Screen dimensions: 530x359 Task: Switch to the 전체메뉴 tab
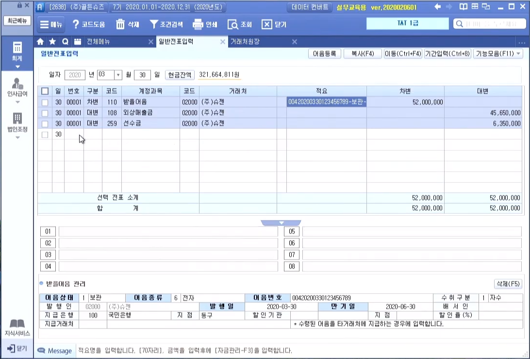99,42
